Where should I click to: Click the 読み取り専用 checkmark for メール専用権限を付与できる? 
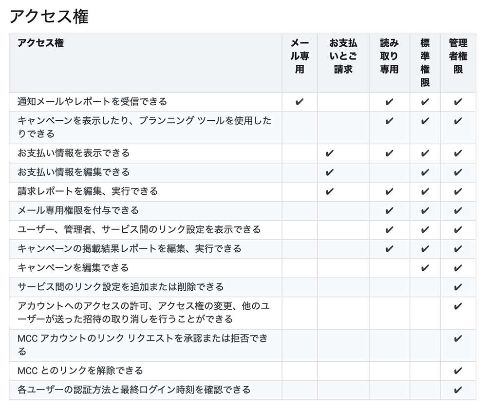(389, 211)
